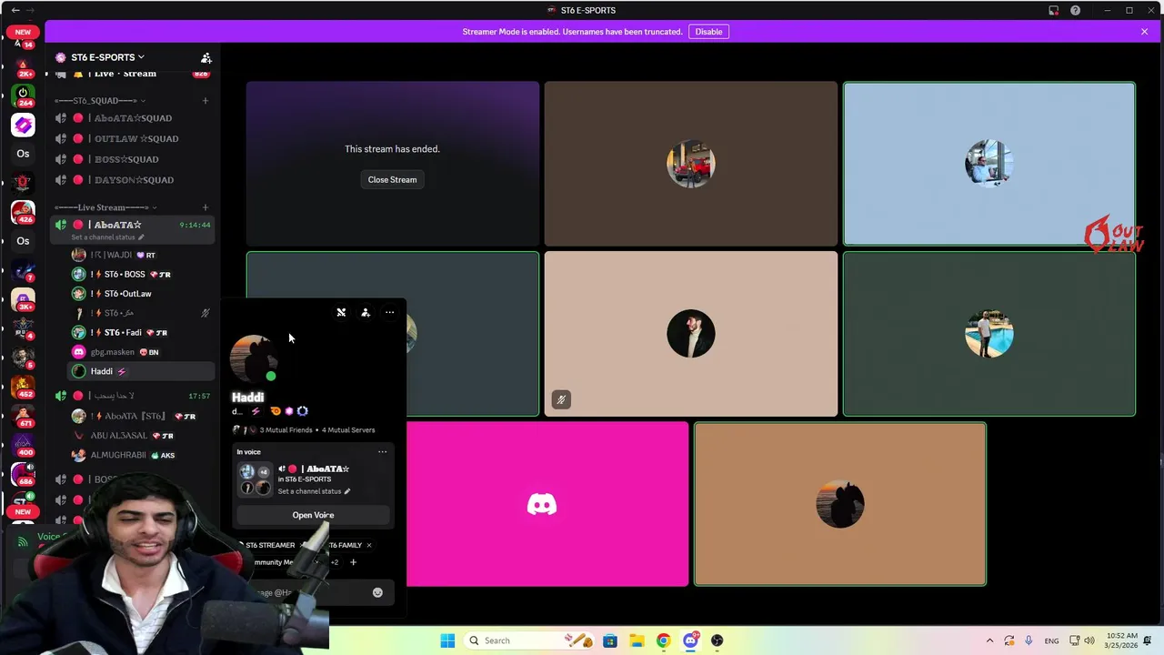Select user gbg.masken in the voice list
Screen dimensions: 1164x655
tap(140, 352)
